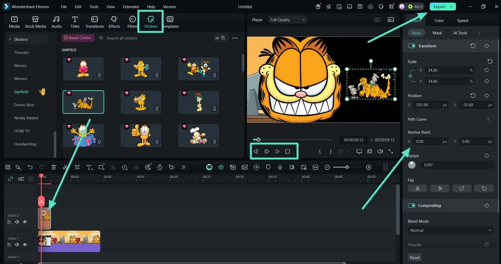Click the flip vertical icon
The width and height of the screenshot is (501, 264).
[440, 189]
